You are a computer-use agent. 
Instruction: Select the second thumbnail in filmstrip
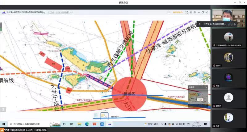pos(105,115)
